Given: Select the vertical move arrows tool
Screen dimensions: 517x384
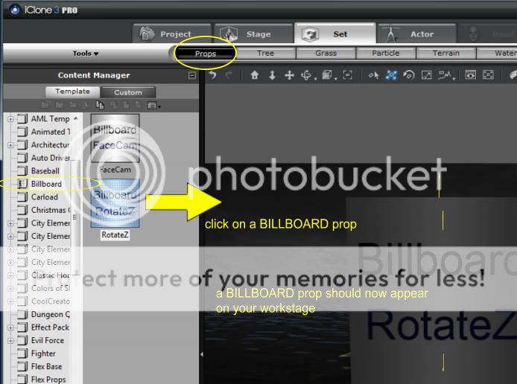Looking at the screenshot, I should pyautogui.click(x=273, y=75).
